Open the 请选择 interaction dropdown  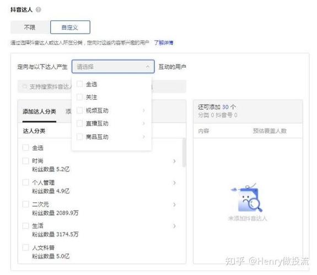pyautogui.click(x=113, y=67)
